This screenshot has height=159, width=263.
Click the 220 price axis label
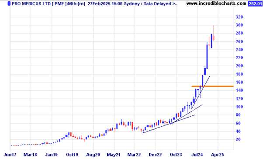[x=239, y=58]
